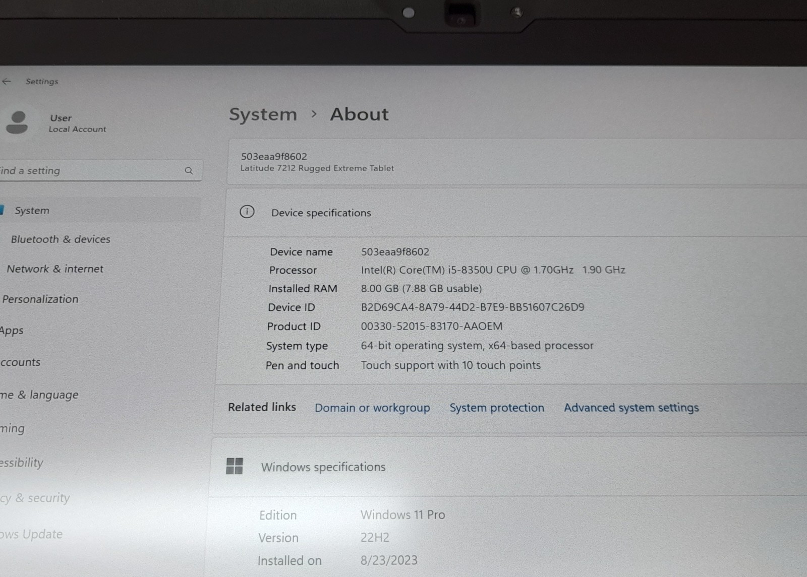Open Accounts settings in sidebar
807x577 pixels.
[20, 362]
